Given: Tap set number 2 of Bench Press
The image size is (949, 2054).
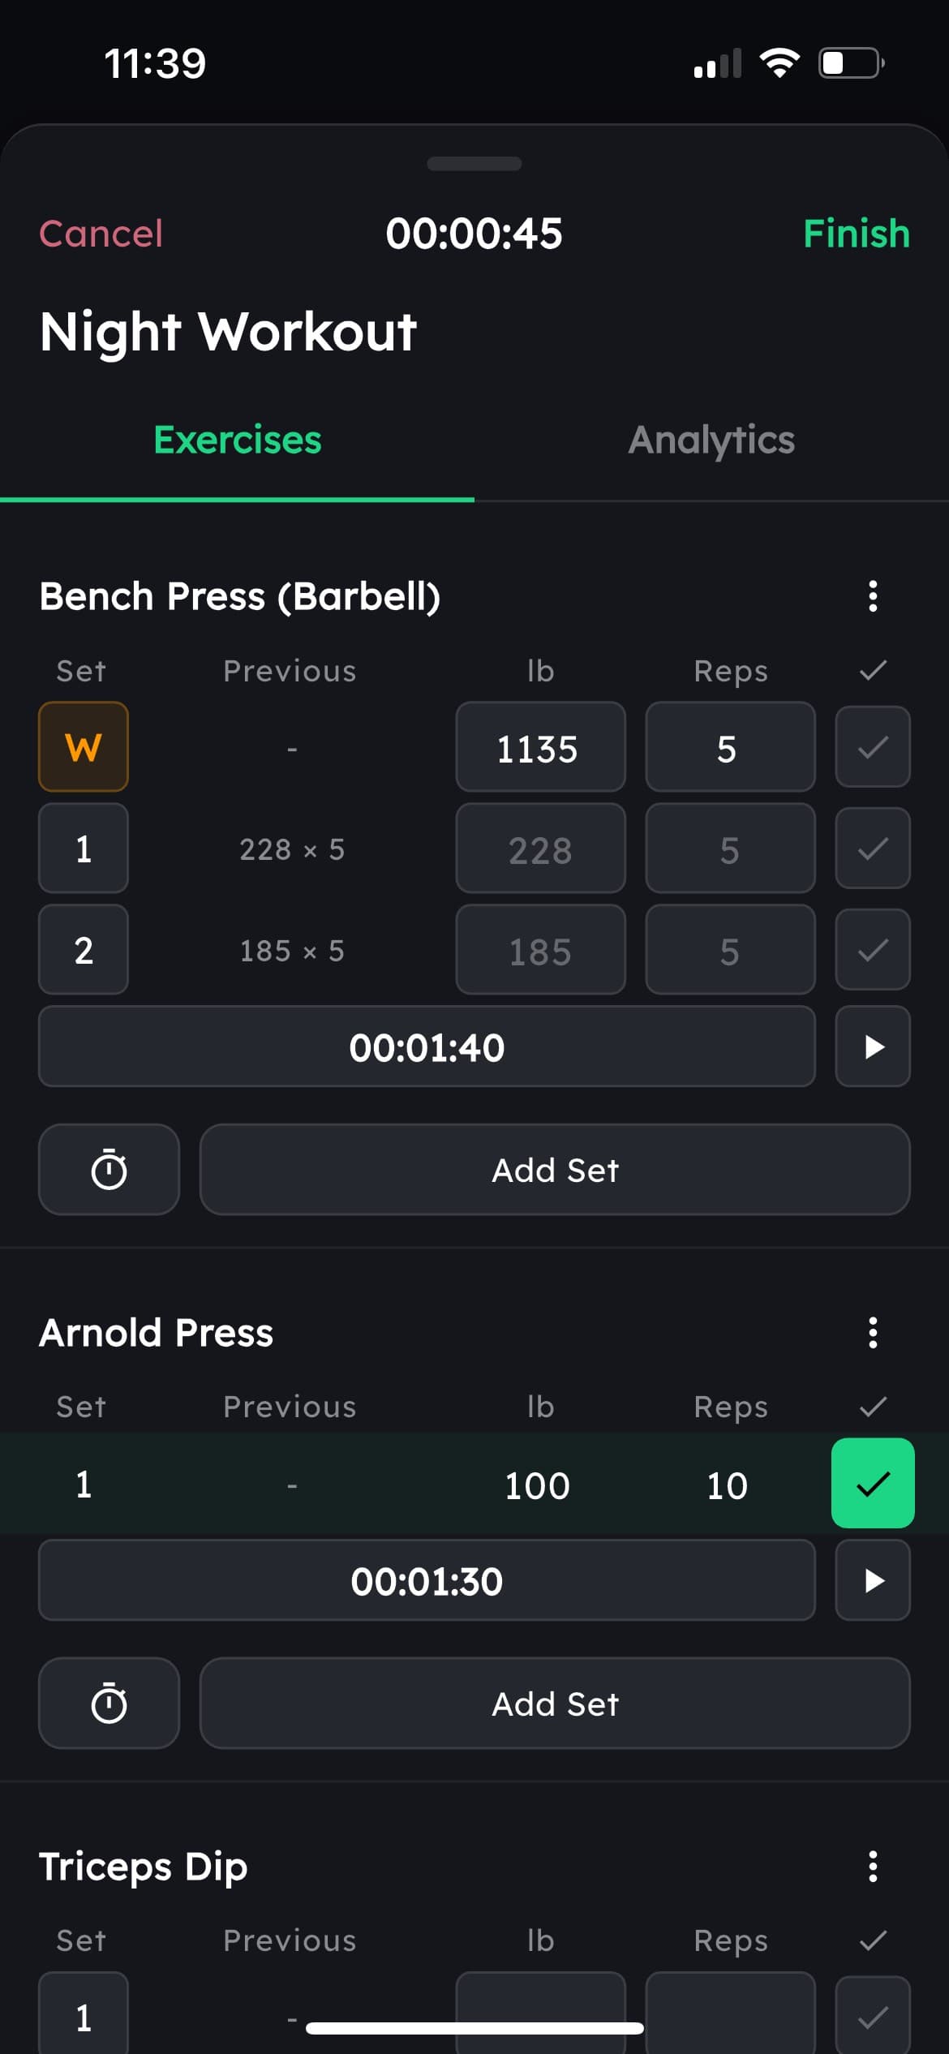Looking at the screenshot, I should click(83, 949).
